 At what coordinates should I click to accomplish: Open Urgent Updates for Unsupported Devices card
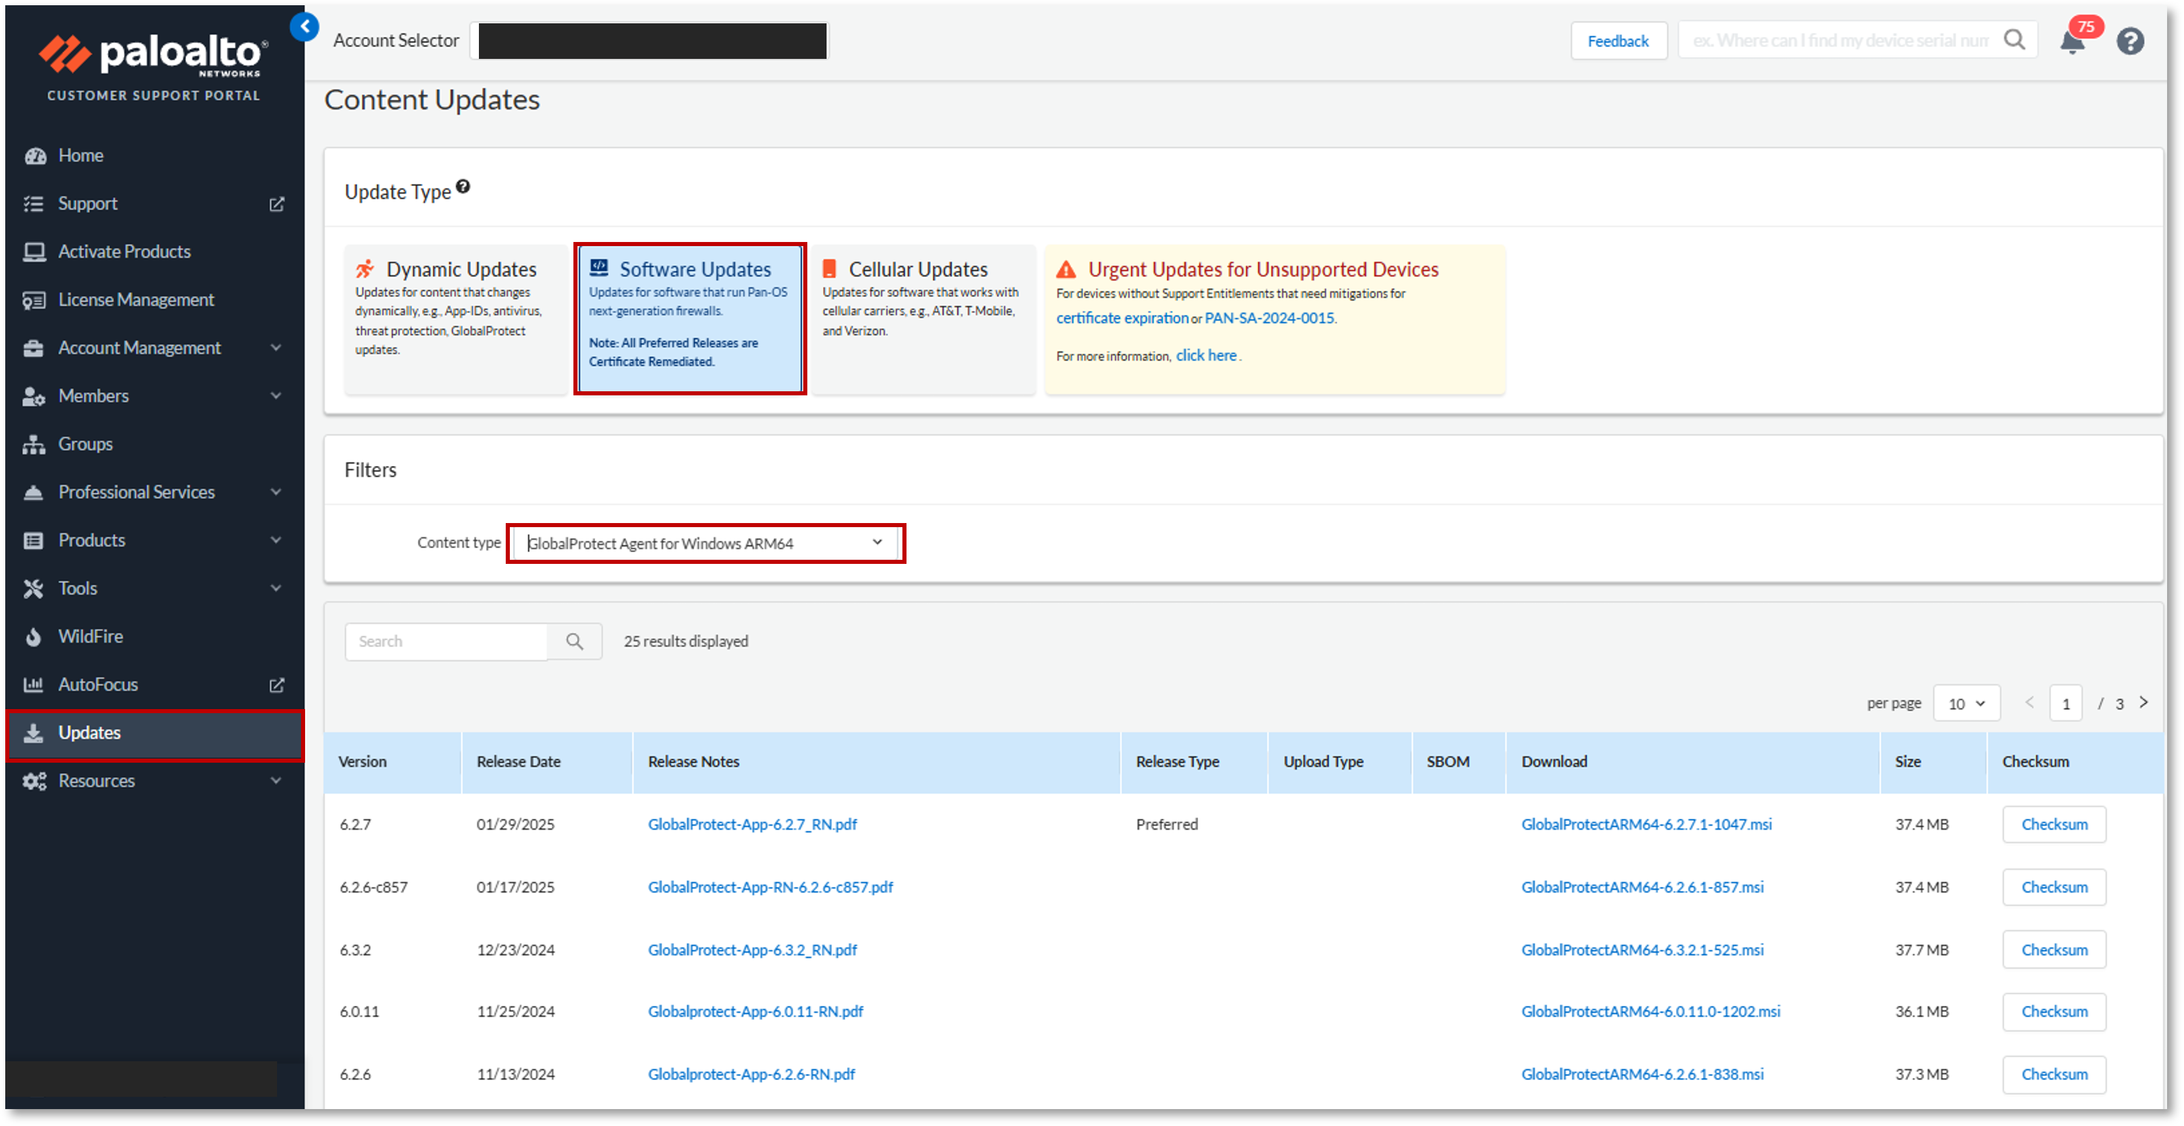(1274, 320)
